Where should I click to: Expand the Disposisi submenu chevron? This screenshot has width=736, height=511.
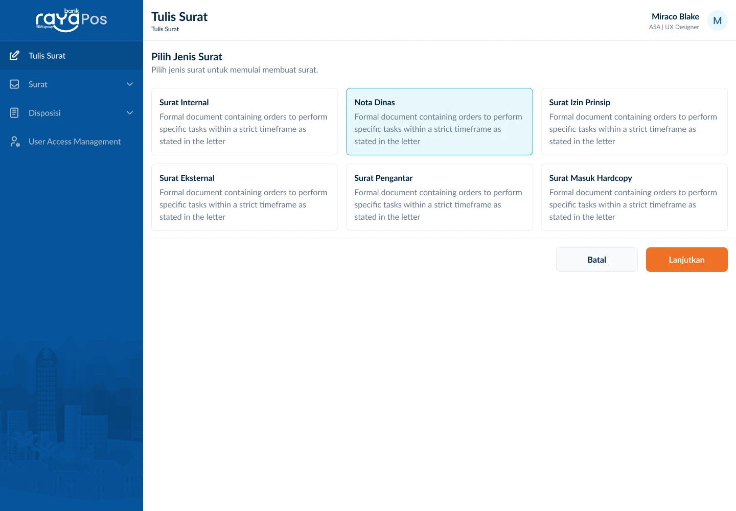click(x=130, y=113)
